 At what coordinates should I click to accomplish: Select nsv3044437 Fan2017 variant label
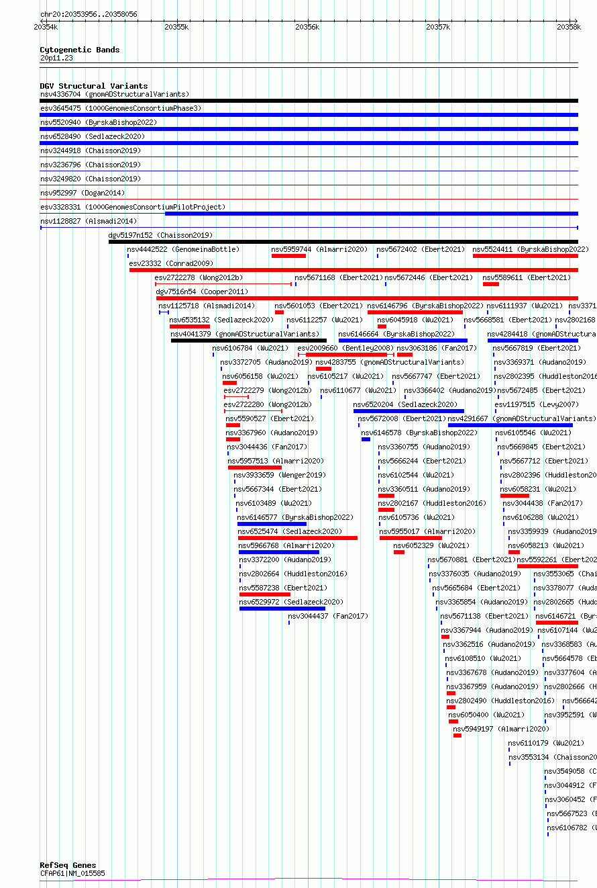point(329,616)
